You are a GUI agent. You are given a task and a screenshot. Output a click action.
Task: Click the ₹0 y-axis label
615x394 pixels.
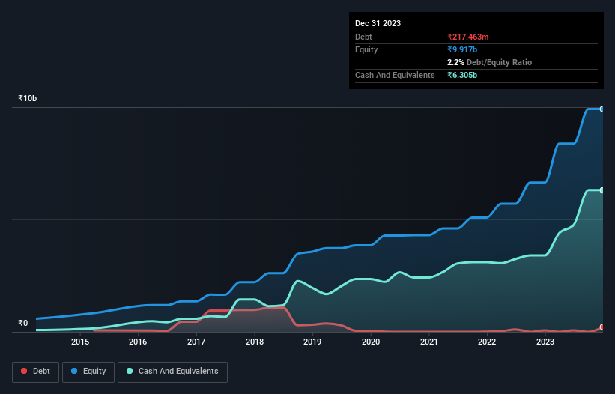pyautogui.click(x=23, y=323)
